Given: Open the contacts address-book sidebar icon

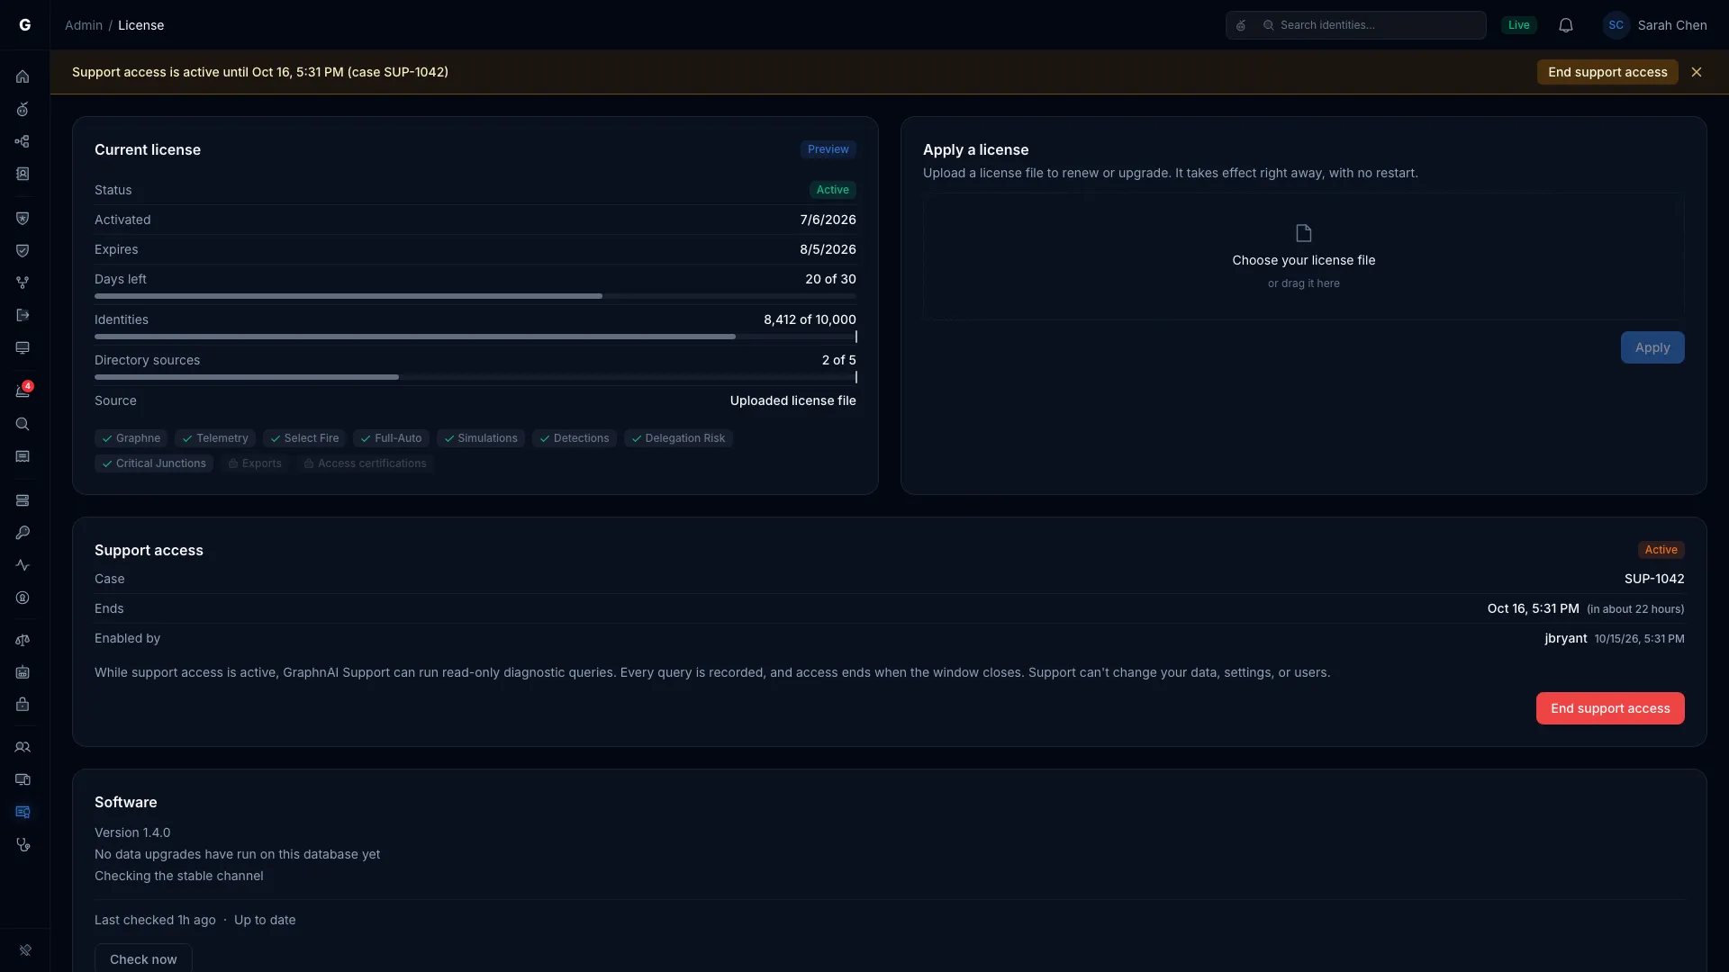Looking at the screenshot, I should (x=23, y=174).
